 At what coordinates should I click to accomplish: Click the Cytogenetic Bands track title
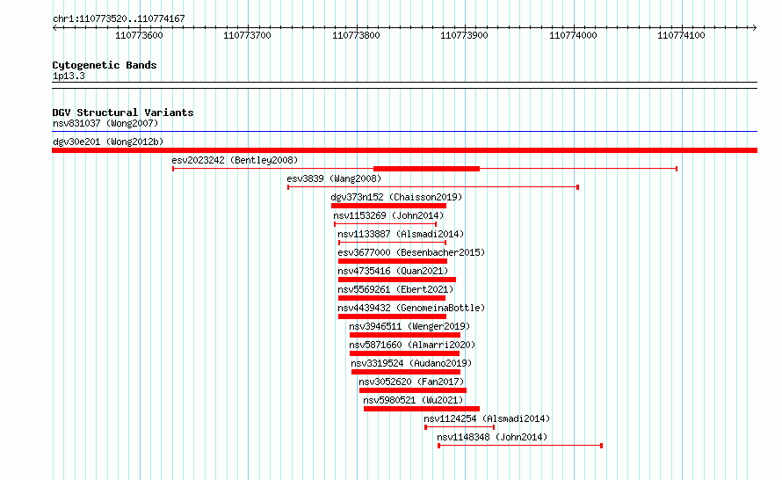(105, 65)
